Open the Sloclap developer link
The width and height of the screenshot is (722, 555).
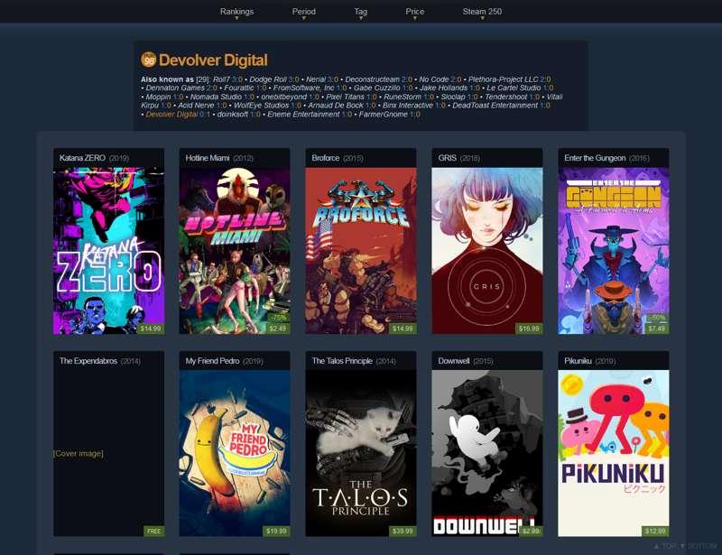coord(453,97)
